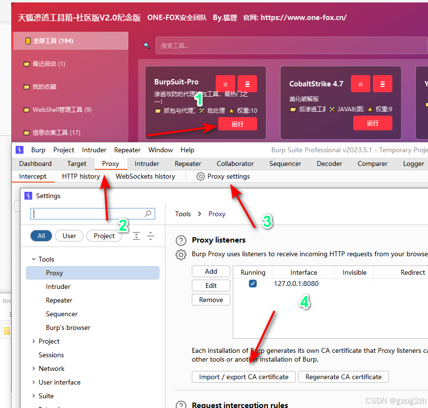Click Import / export CA certificate
The width and height of the screenshot is (428, 408).
tap(244, 377)
